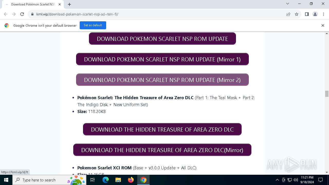Launch Microsoft Edge from taskbar
The image size is (329, 185).
(106, 180)
